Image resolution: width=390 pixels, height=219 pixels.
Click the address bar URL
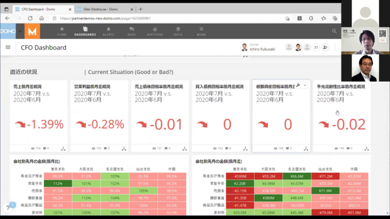pyautogui.click(x=105, y=18)
